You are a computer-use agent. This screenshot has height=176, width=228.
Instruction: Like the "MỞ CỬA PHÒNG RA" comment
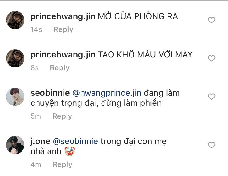click(x=211, y=20)
